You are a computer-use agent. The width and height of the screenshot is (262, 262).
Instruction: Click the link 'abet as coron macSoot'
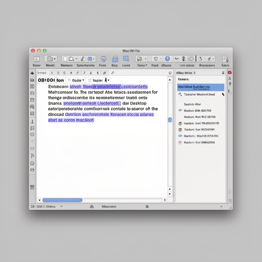(71, 120)
